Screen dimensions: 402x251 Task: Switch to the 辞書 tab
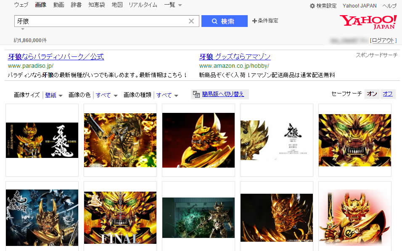click(x=76, y=5)
